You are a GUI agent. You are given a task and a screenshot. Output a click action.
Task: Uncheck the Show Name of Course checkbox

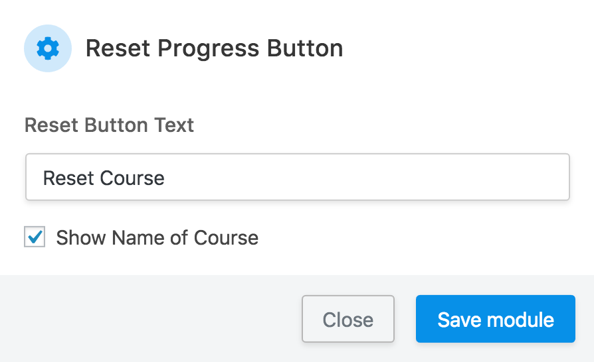[x=35, y=237]
